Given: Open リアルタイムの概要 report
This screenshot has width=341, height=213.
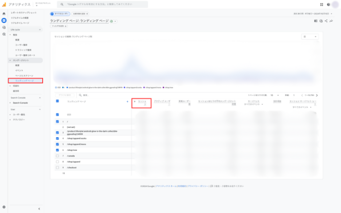Looking at the screenshot, I should (20, 18).
